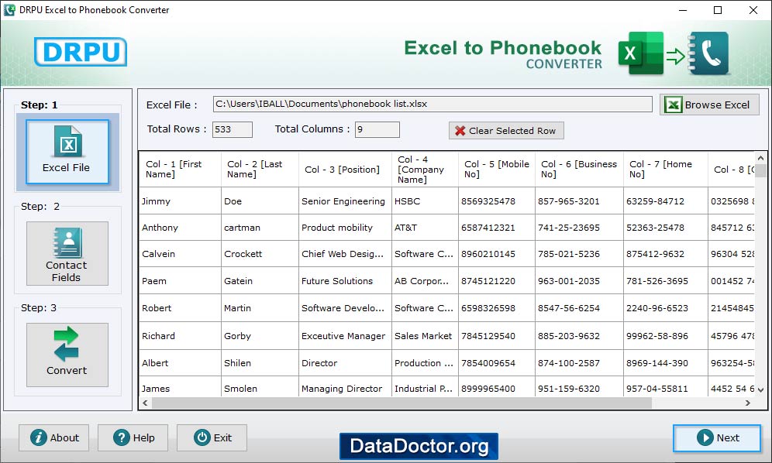This screenshot has width=772, height=463.
Task: Select the 'Robert' first name cell
Action: (x=180, y=308)
